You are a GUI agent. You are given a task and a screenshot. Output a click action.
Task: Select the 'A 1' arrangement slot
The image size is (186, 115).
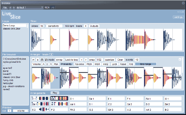click(59, 104)
